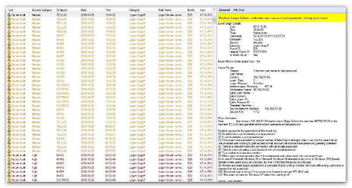Click the 14:59:52 time cell

click(x=110, y=114)
